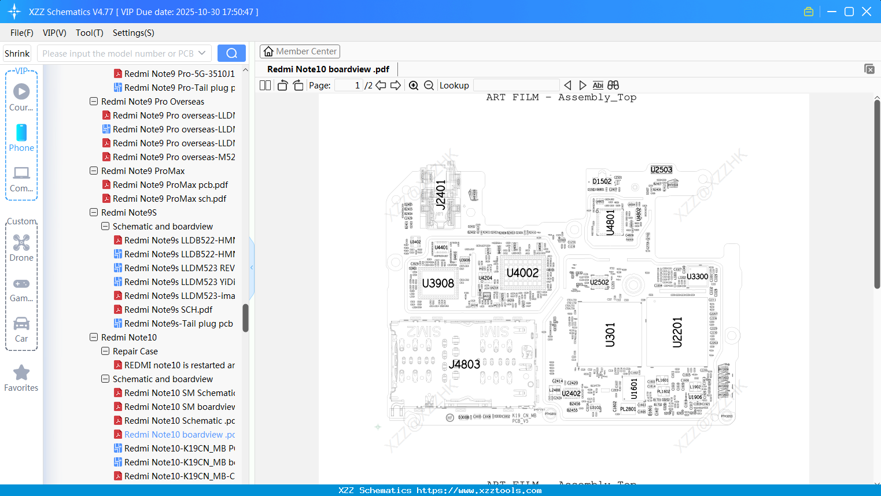Rotate the boardview page counterclockwise

coord(282,84)
